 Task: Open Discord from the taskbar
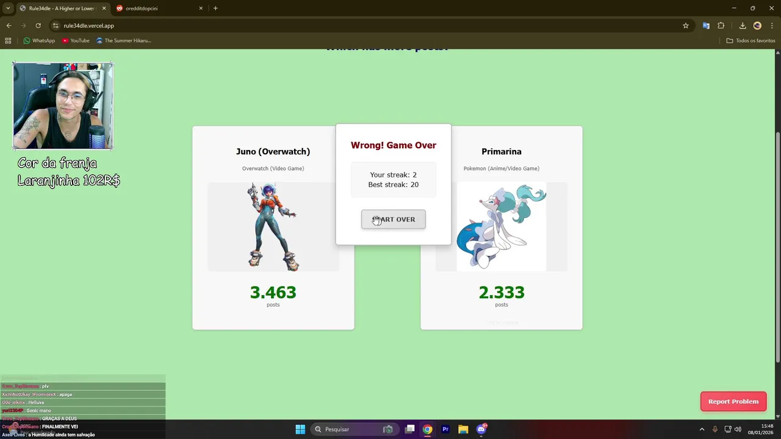[x=481, y=429]
